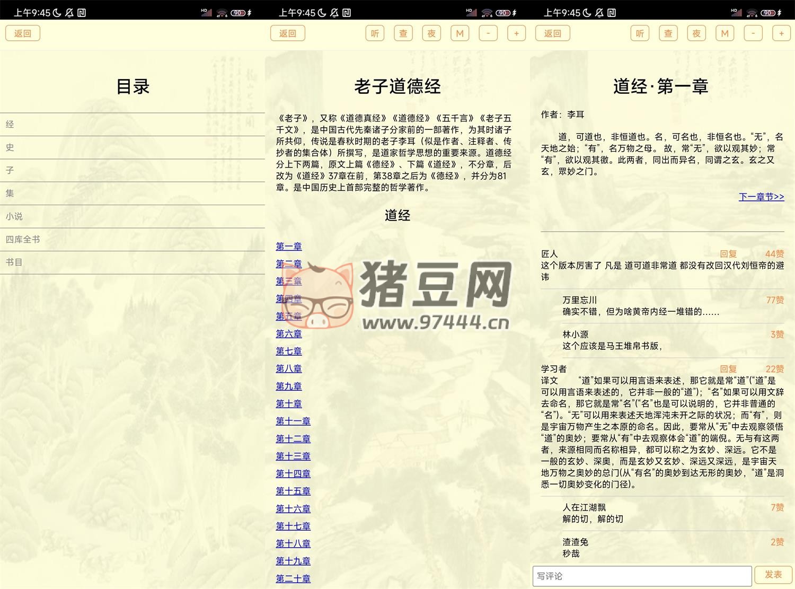Screen dimensions: 795x589
Task: Open chapter link 第十三章
Action: coord(293,456)
